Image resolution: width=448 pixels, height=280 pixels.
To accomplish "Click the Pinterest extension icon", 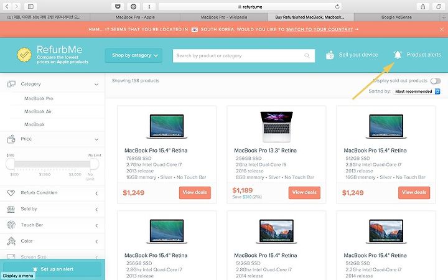I will coord(133,7).
